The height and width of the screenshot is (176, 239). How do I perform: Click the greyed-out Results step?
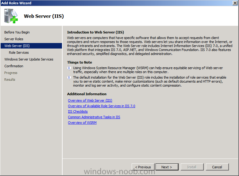tap(10, 80)
